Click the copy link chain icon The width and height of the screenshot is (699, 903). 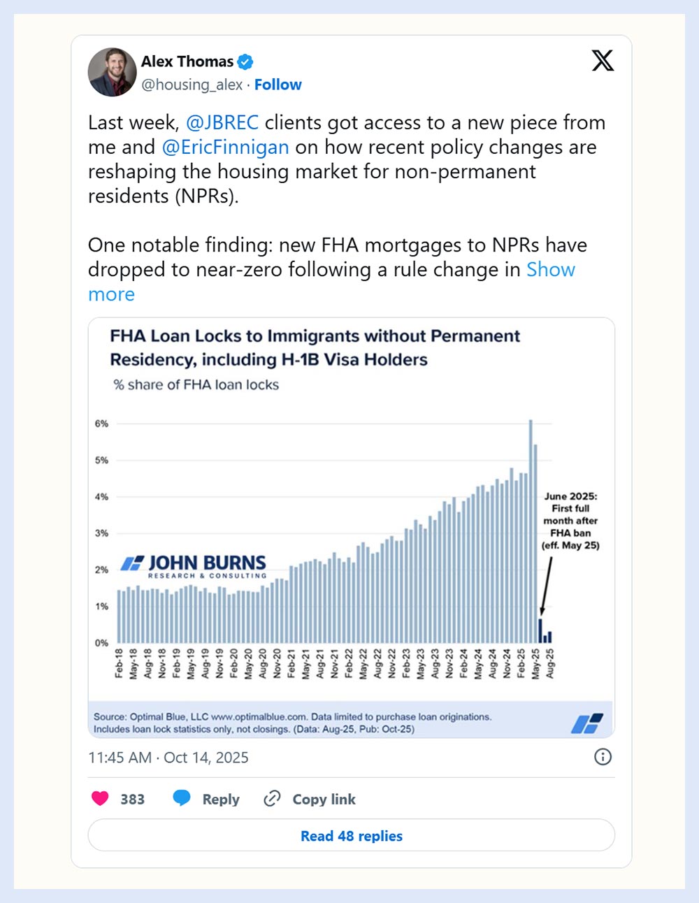[272, 798]
